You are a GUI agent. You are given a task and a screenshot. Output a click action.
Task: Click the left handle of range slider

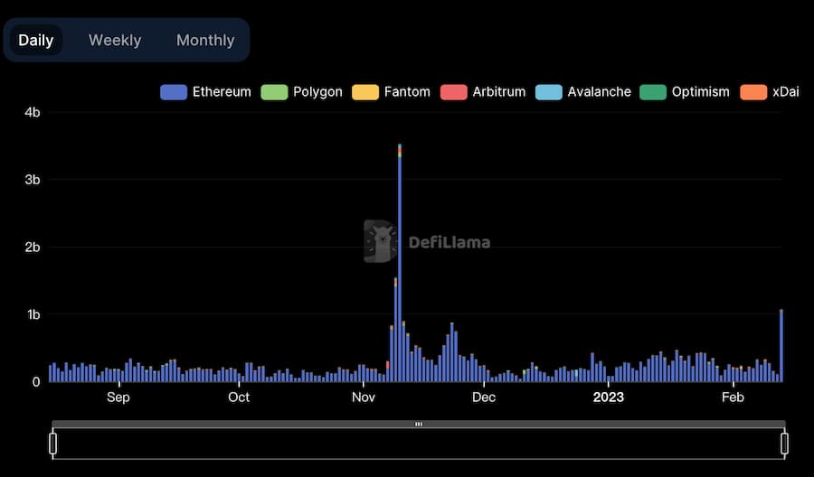(52, 443)
